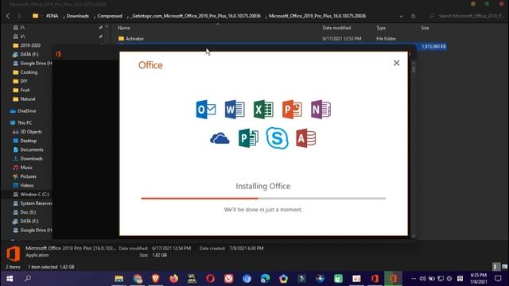Click the Excel icon in Office installer

coord(263,110)
